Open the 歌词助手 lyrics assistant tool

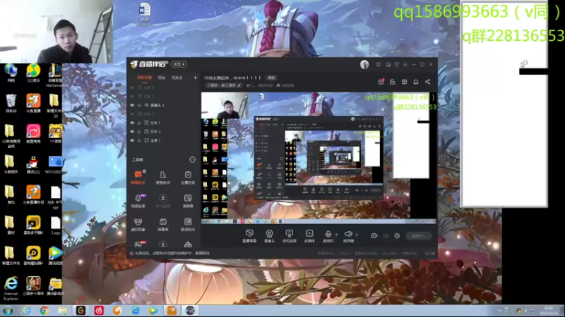point(188,224)
